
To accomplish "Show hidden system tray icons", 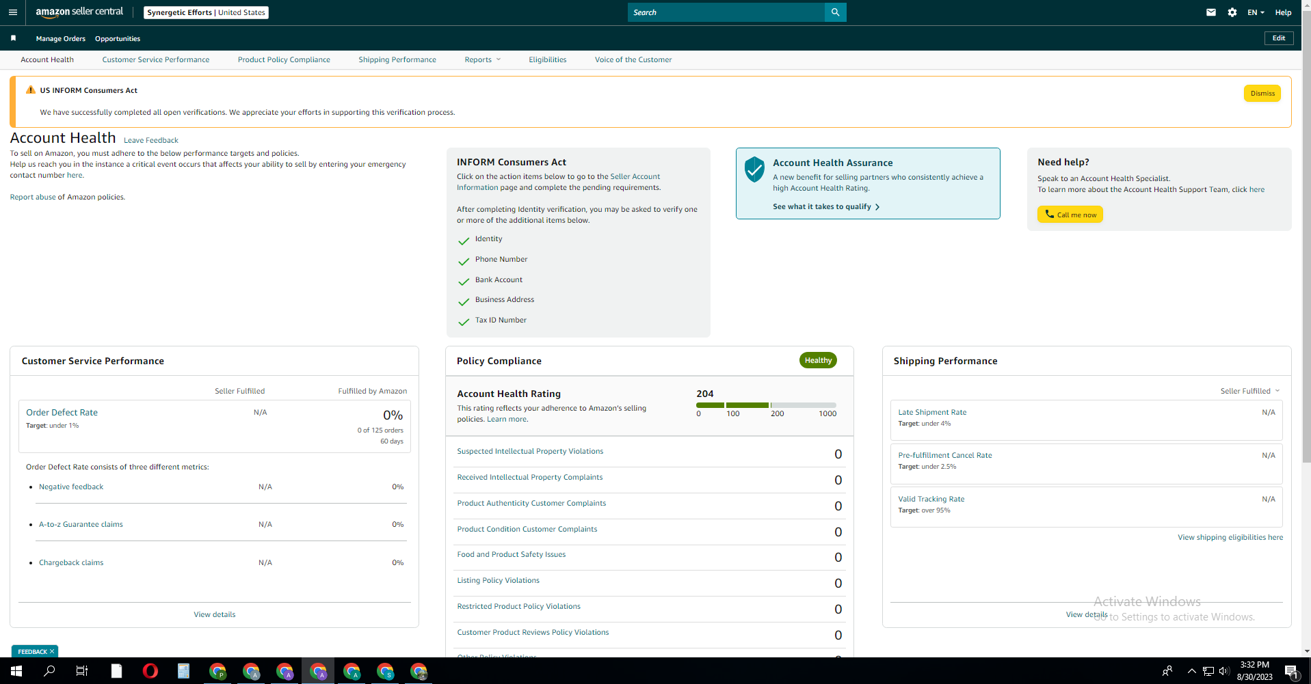I will [x=1191, y=671].
